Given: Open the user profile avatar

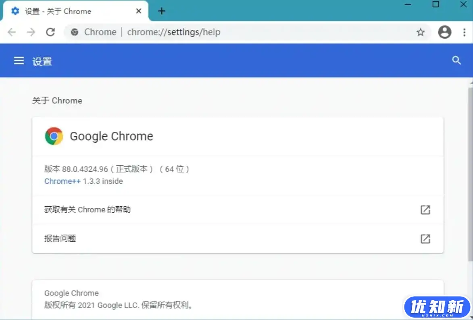Looking at the screenshot, I should pyautogui.click(x=444, y=32).
